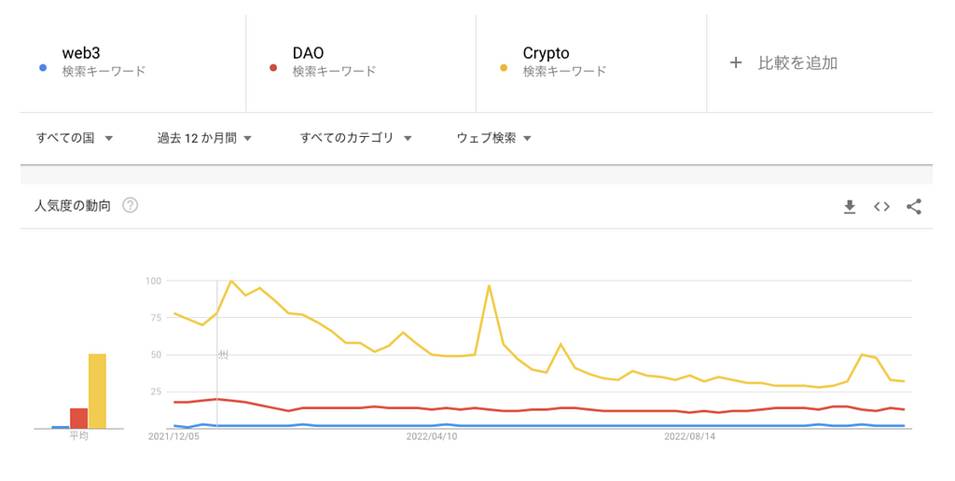Click 比較を追加 to add a term
Image resolution: width=955 pixels, height=481 pixels.
point(797,62)
